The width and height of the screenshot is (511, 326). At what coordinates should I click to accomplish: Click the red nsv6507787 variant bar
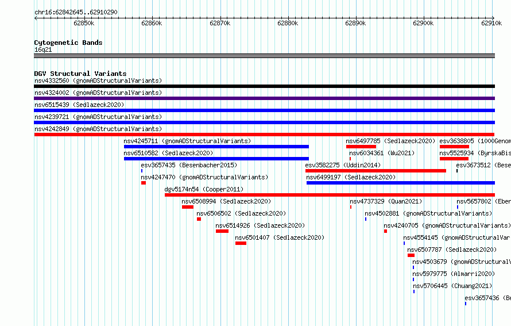411,255
